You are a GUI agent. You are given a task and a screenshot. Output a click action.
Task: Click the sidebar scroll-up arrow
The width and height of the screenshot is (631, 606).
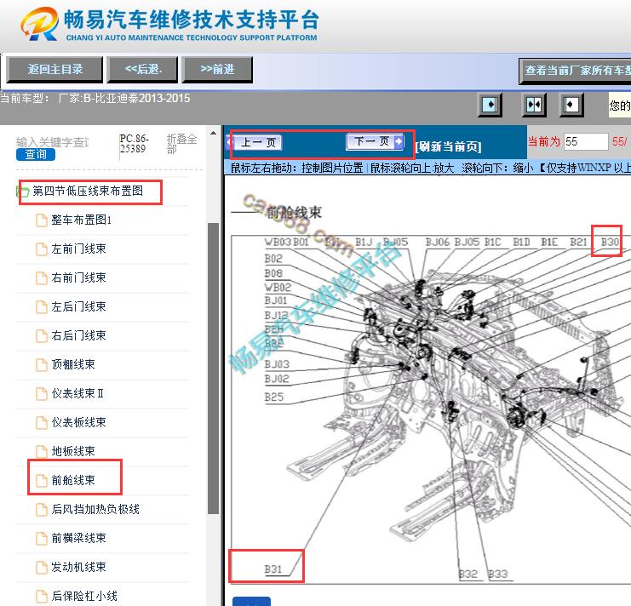click(x=213, y=133)
